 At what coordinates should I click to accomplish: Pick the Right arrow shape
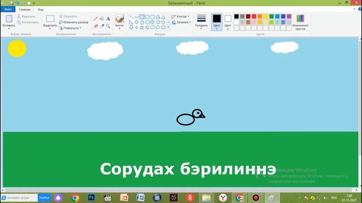pyautogui.click(x=153, y=22)
